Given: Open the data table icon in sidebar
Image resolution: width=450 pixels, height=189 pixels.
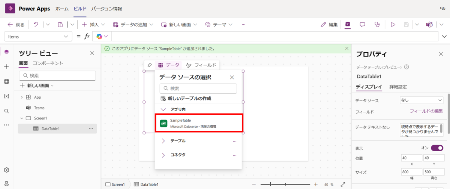Looking at the screenshot, I should (6, 81).
